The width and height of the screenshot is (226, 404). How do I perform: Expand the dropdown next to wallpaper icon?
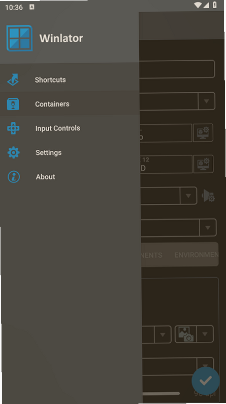tap(205, 334)
